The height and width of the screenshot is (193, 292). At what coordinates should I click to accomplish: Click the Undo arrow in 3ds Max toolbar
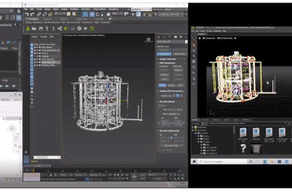click(x=27, y=14)
